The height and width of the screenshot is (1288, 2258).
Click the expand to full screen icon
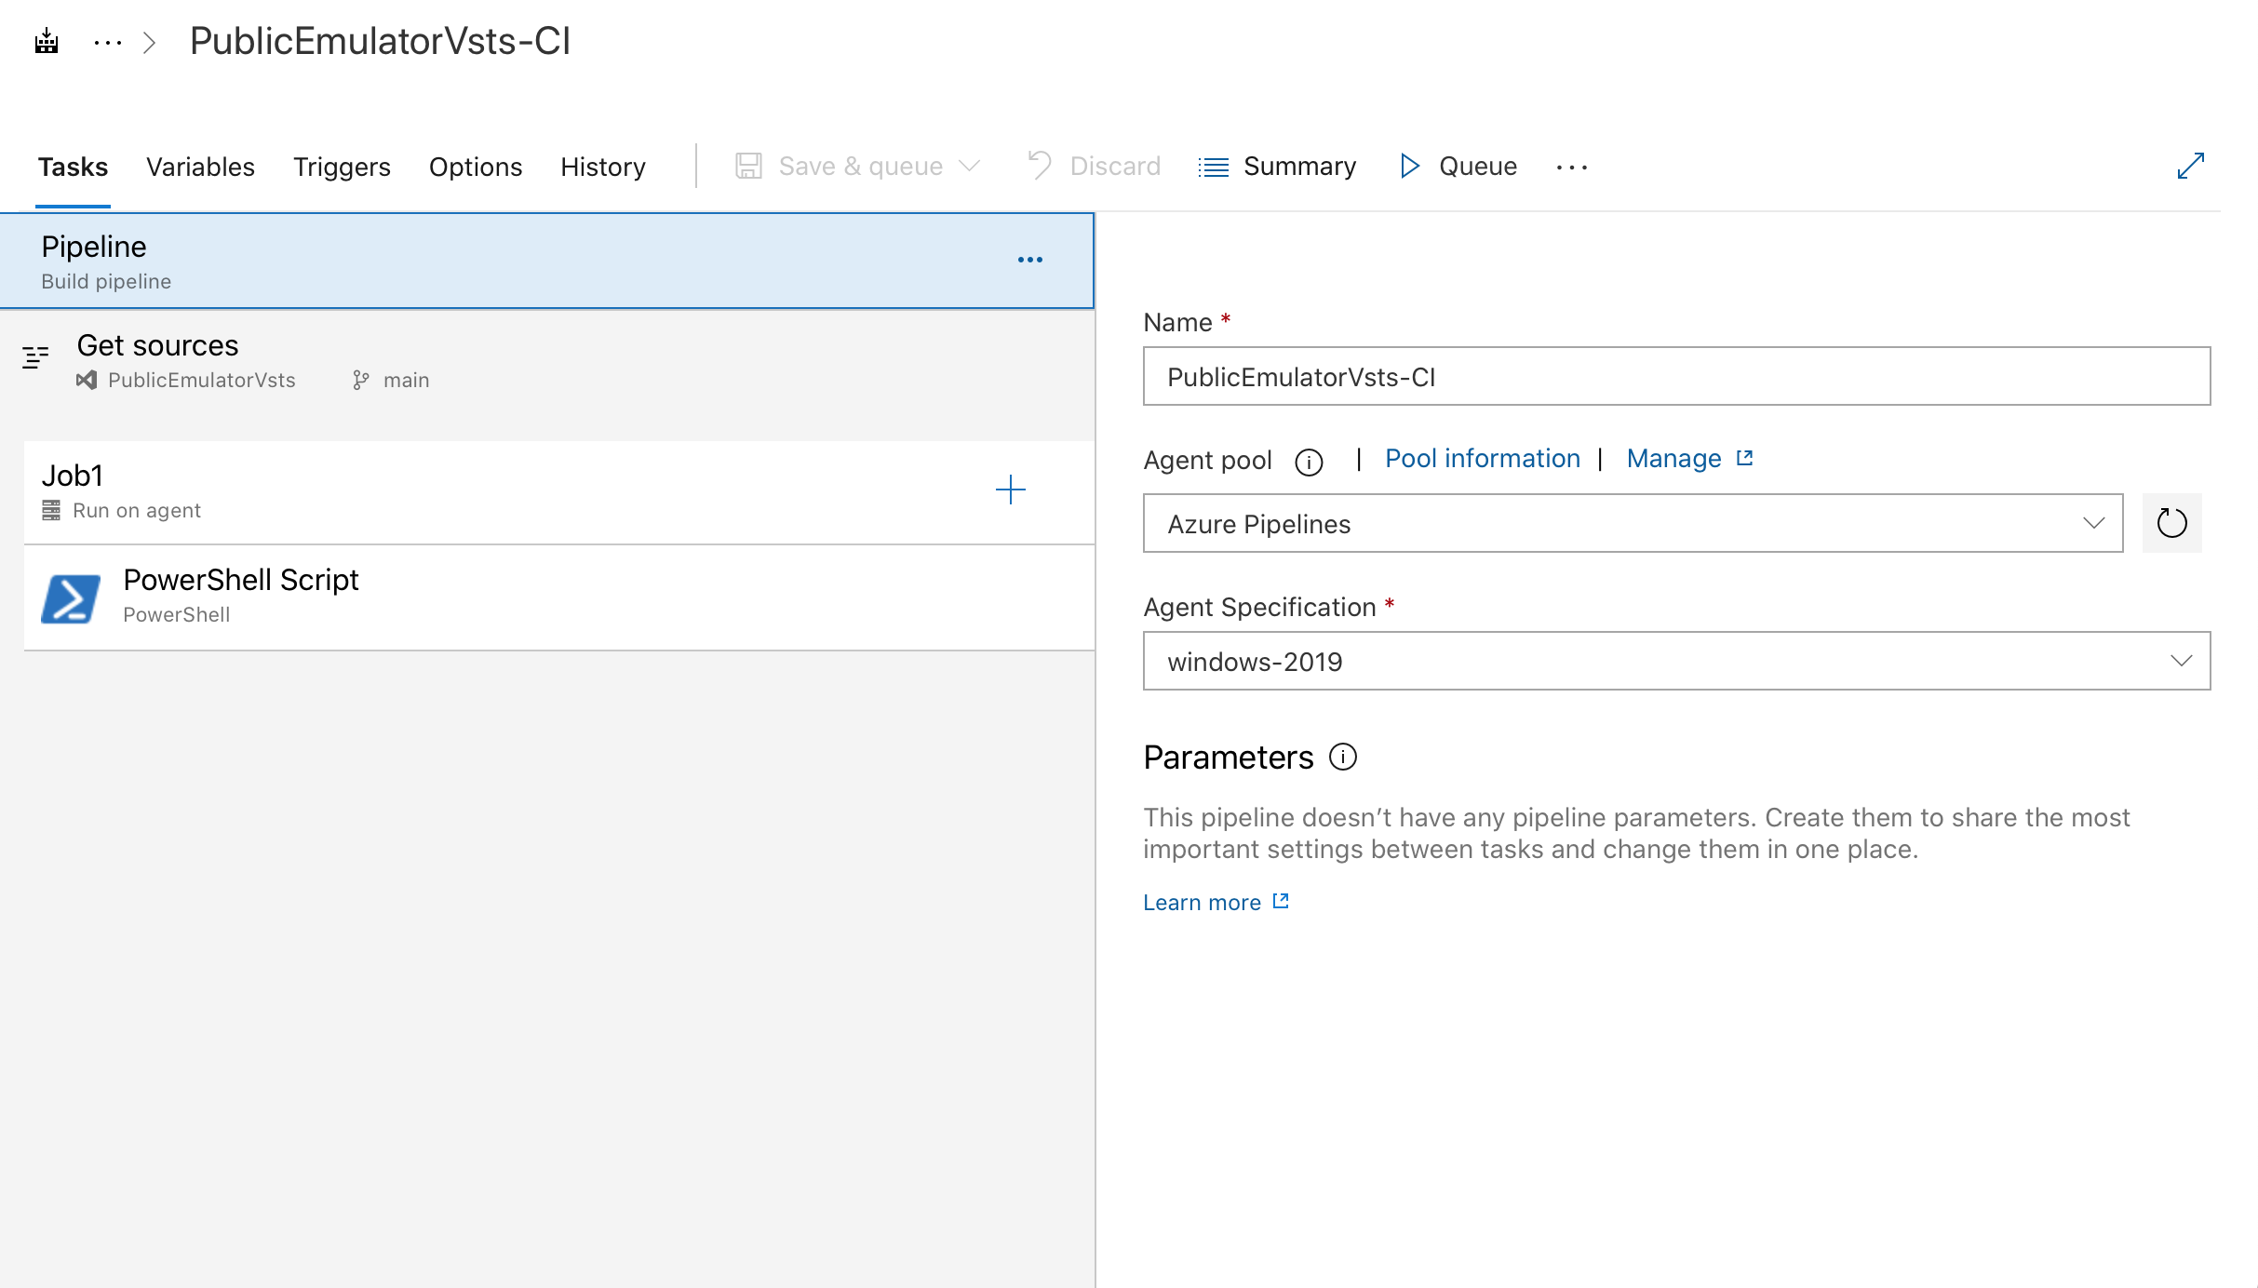click(2193, 166)
